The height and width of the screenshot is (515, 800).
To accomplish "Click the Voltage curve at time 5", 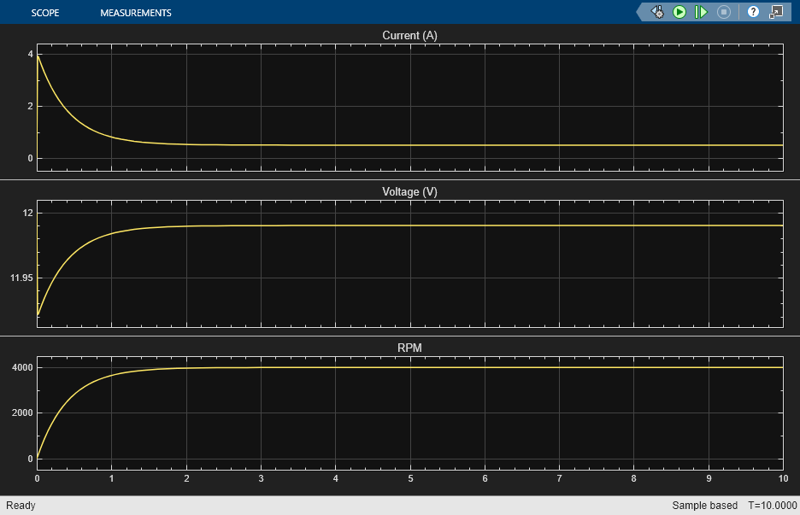I will point(410,225).
